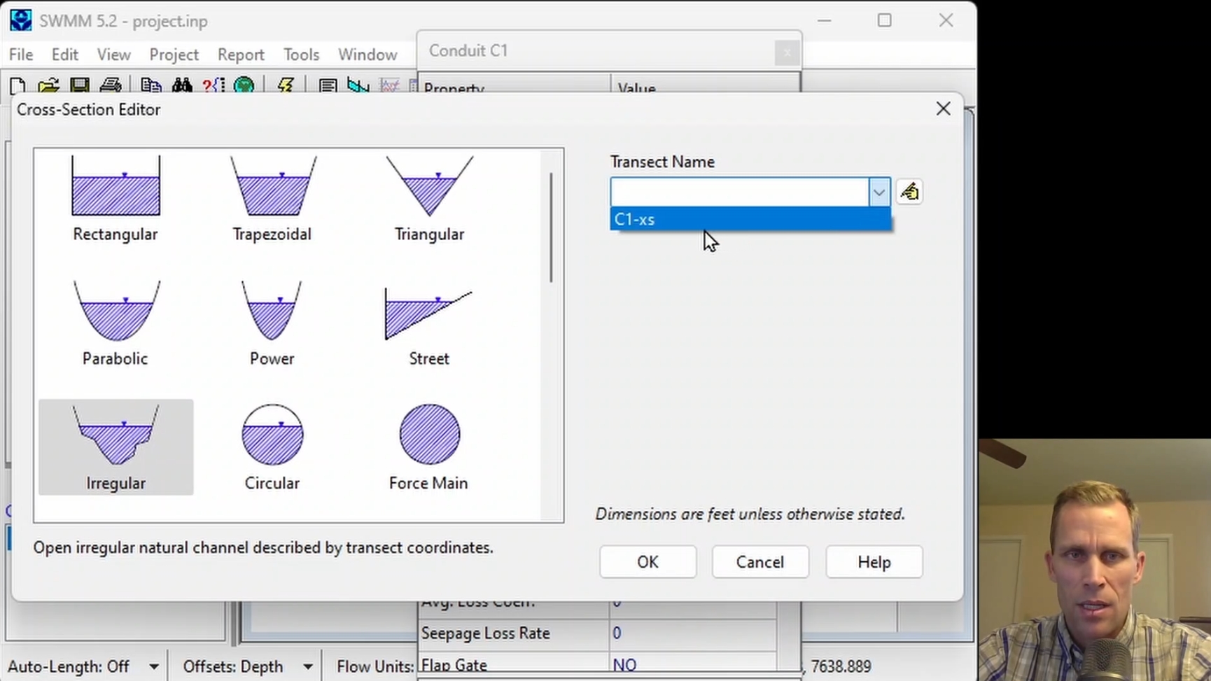Open the Project menu
This screenshot has width=1211, height=681.
174,55
